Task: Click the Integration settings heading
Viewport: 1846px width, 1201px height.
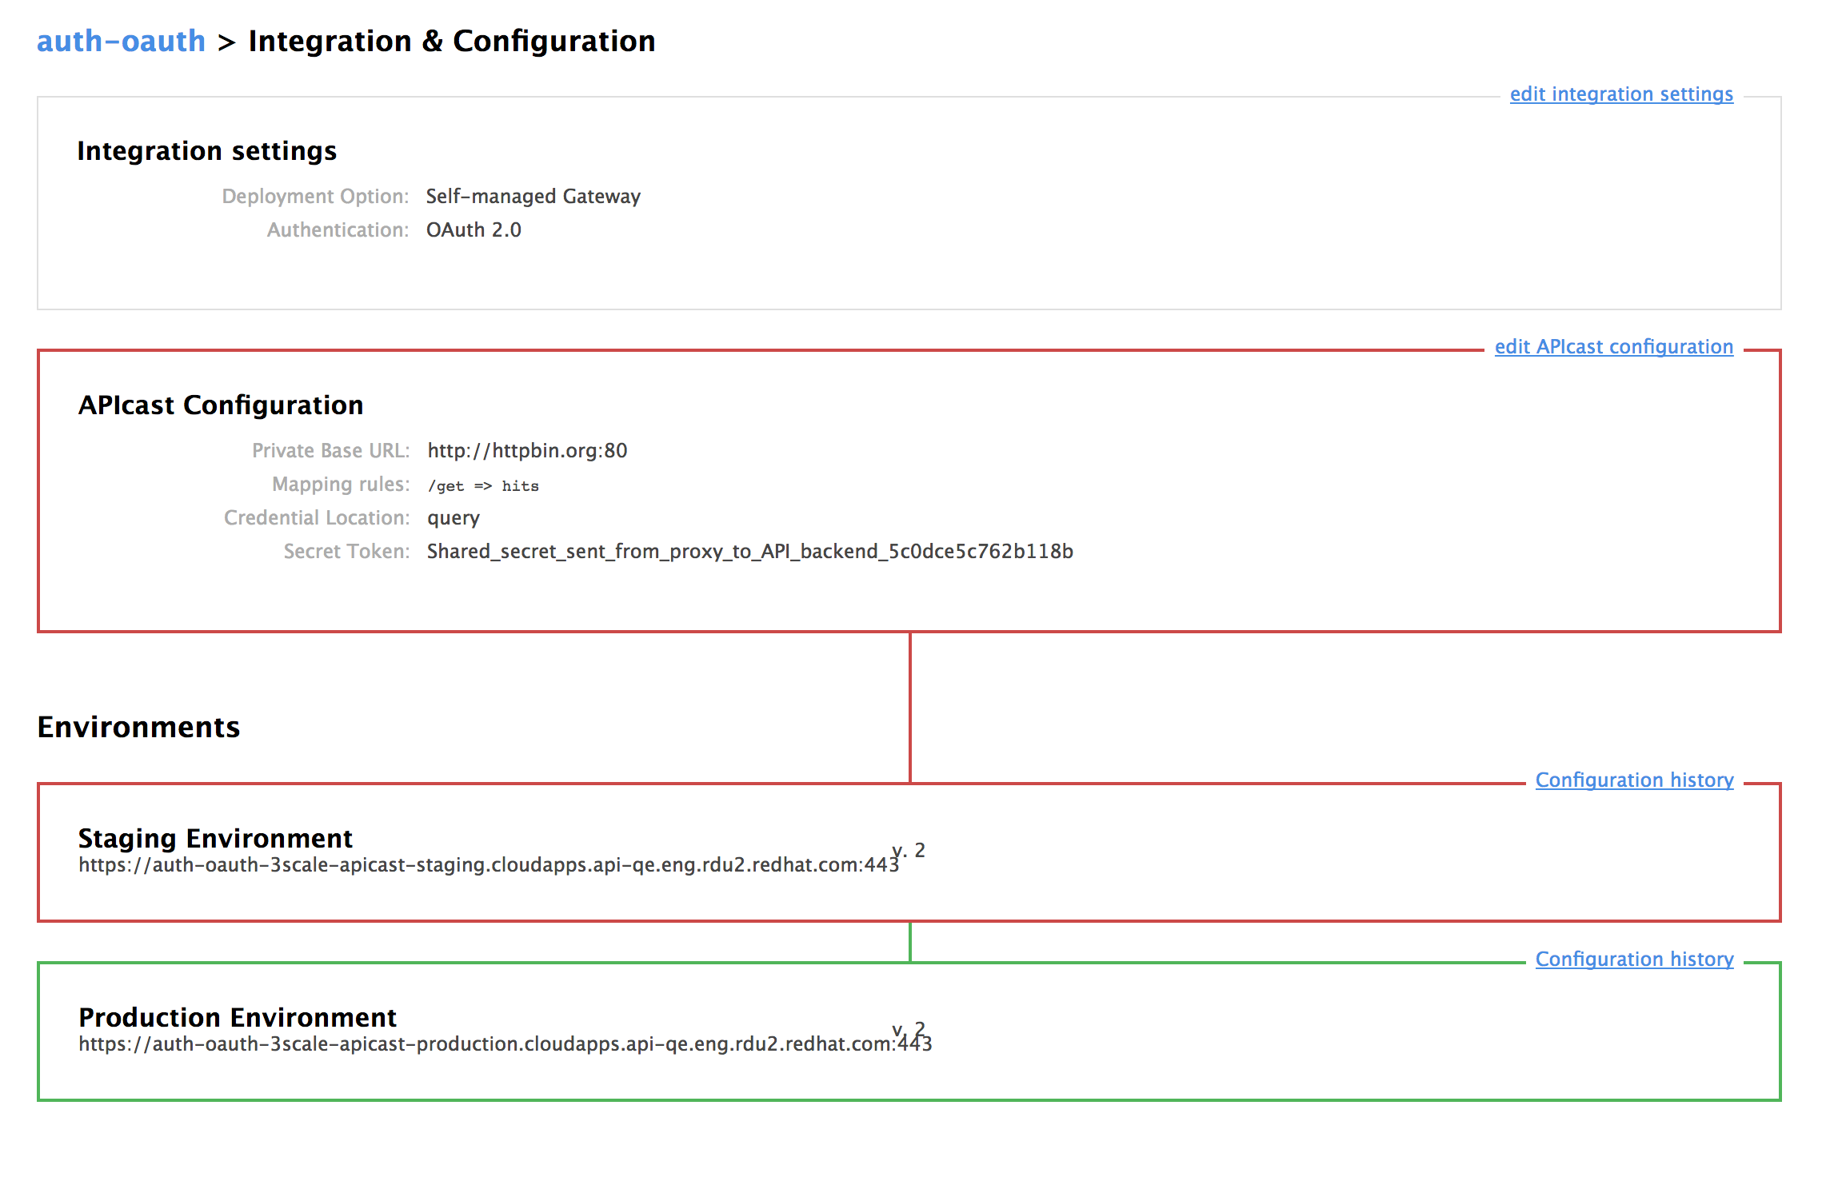Action: (x=206, y=151)
